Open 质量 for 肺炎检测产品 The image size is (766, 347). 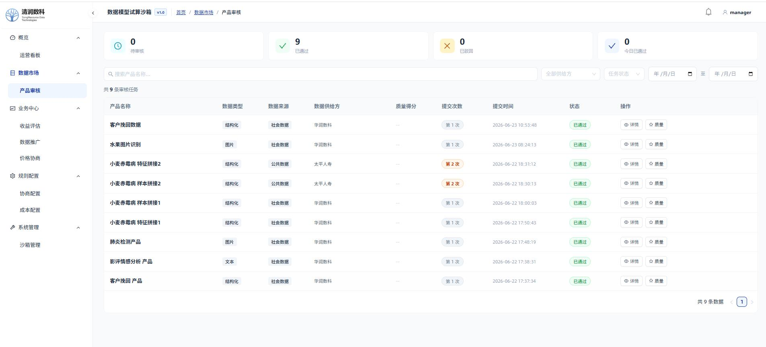(656, 242)
